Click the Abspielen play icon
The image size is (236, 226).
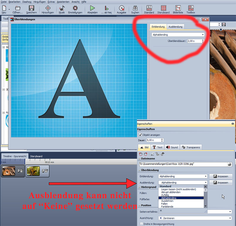[92, 8]
